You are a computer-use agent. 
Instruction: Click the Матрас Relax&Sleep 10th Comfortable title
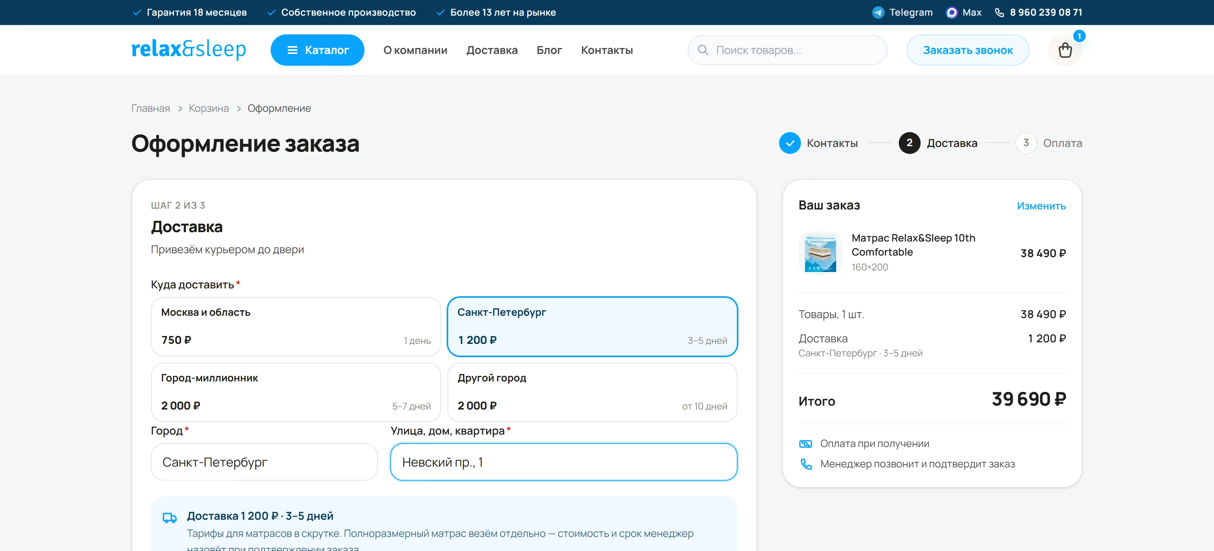(x=913, y=245)
